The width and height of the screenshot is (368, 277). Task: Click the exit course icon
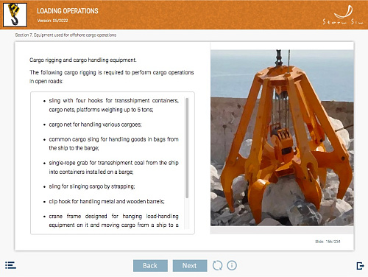[x=360, y=266]
